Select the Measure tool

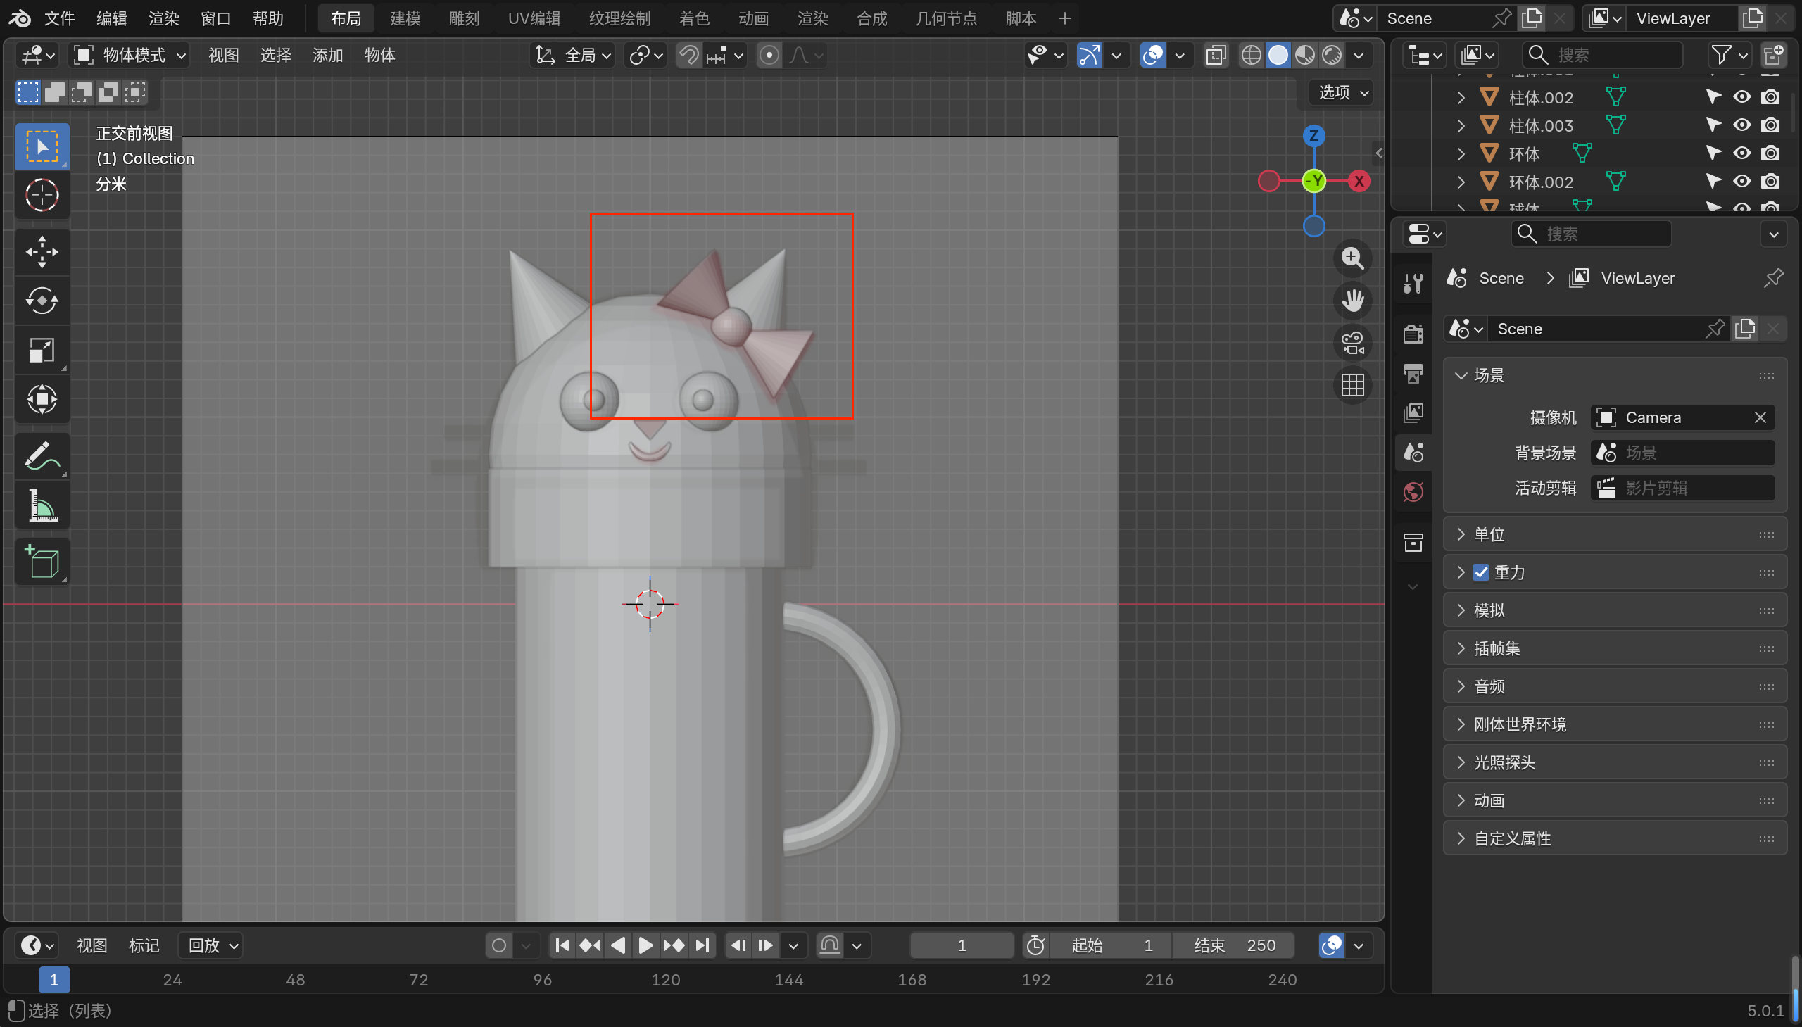[42, 505]
